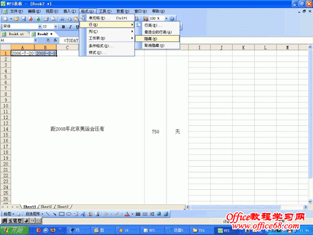Open the font color dropdown arrow
The height and width of the screenshot is (235, 313).
click(x=132, y=214)
